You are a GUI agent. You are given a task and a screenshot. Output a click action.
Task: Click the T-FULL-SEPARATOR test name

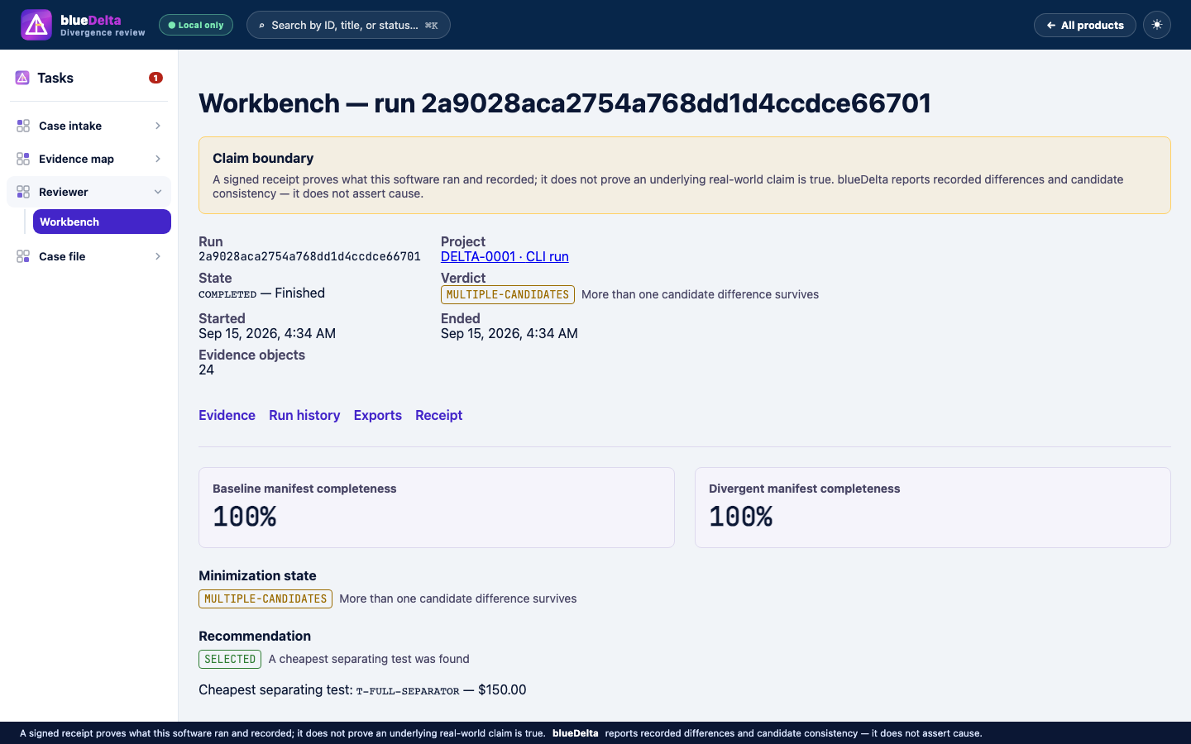(408, 691)
